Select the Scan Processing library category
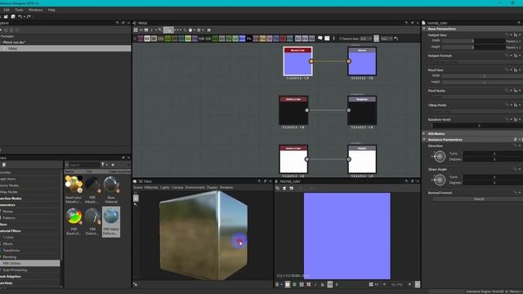The height and width of the screenshot is (294, 523). coord(15,270)
